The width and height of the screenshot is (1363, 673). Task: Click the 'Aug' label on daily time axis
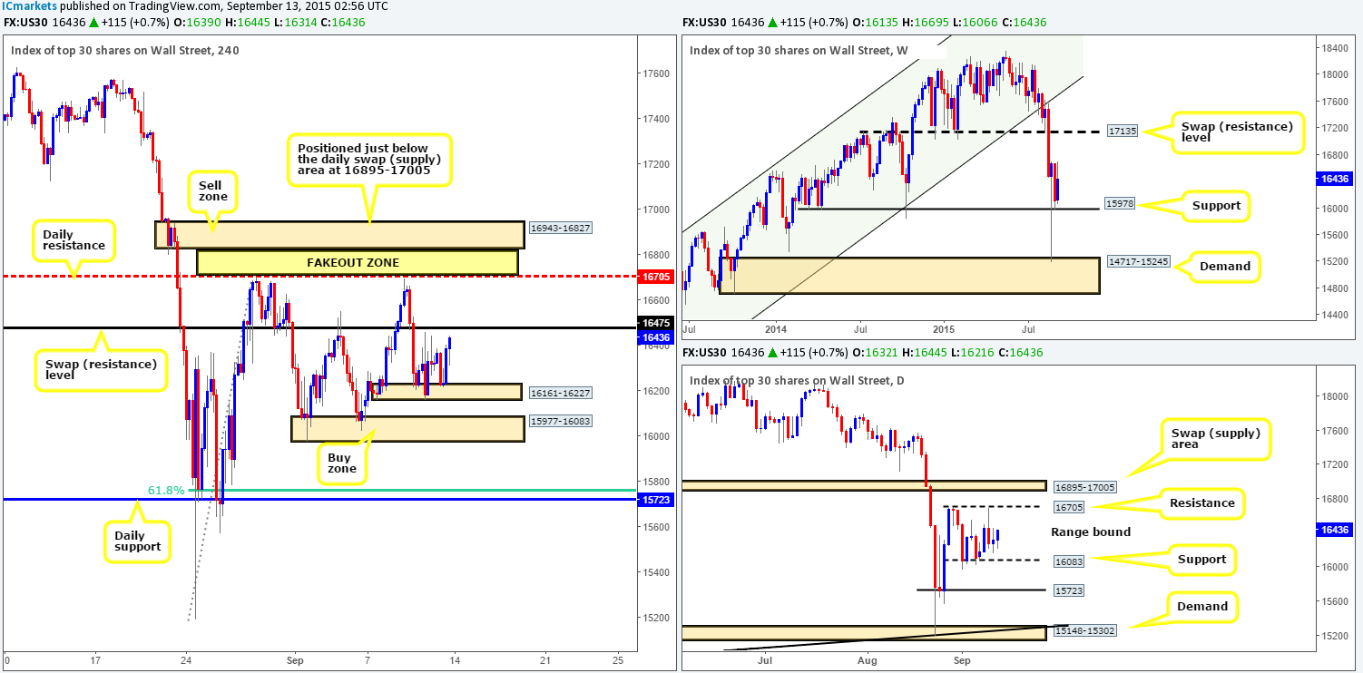coord(868,658)
